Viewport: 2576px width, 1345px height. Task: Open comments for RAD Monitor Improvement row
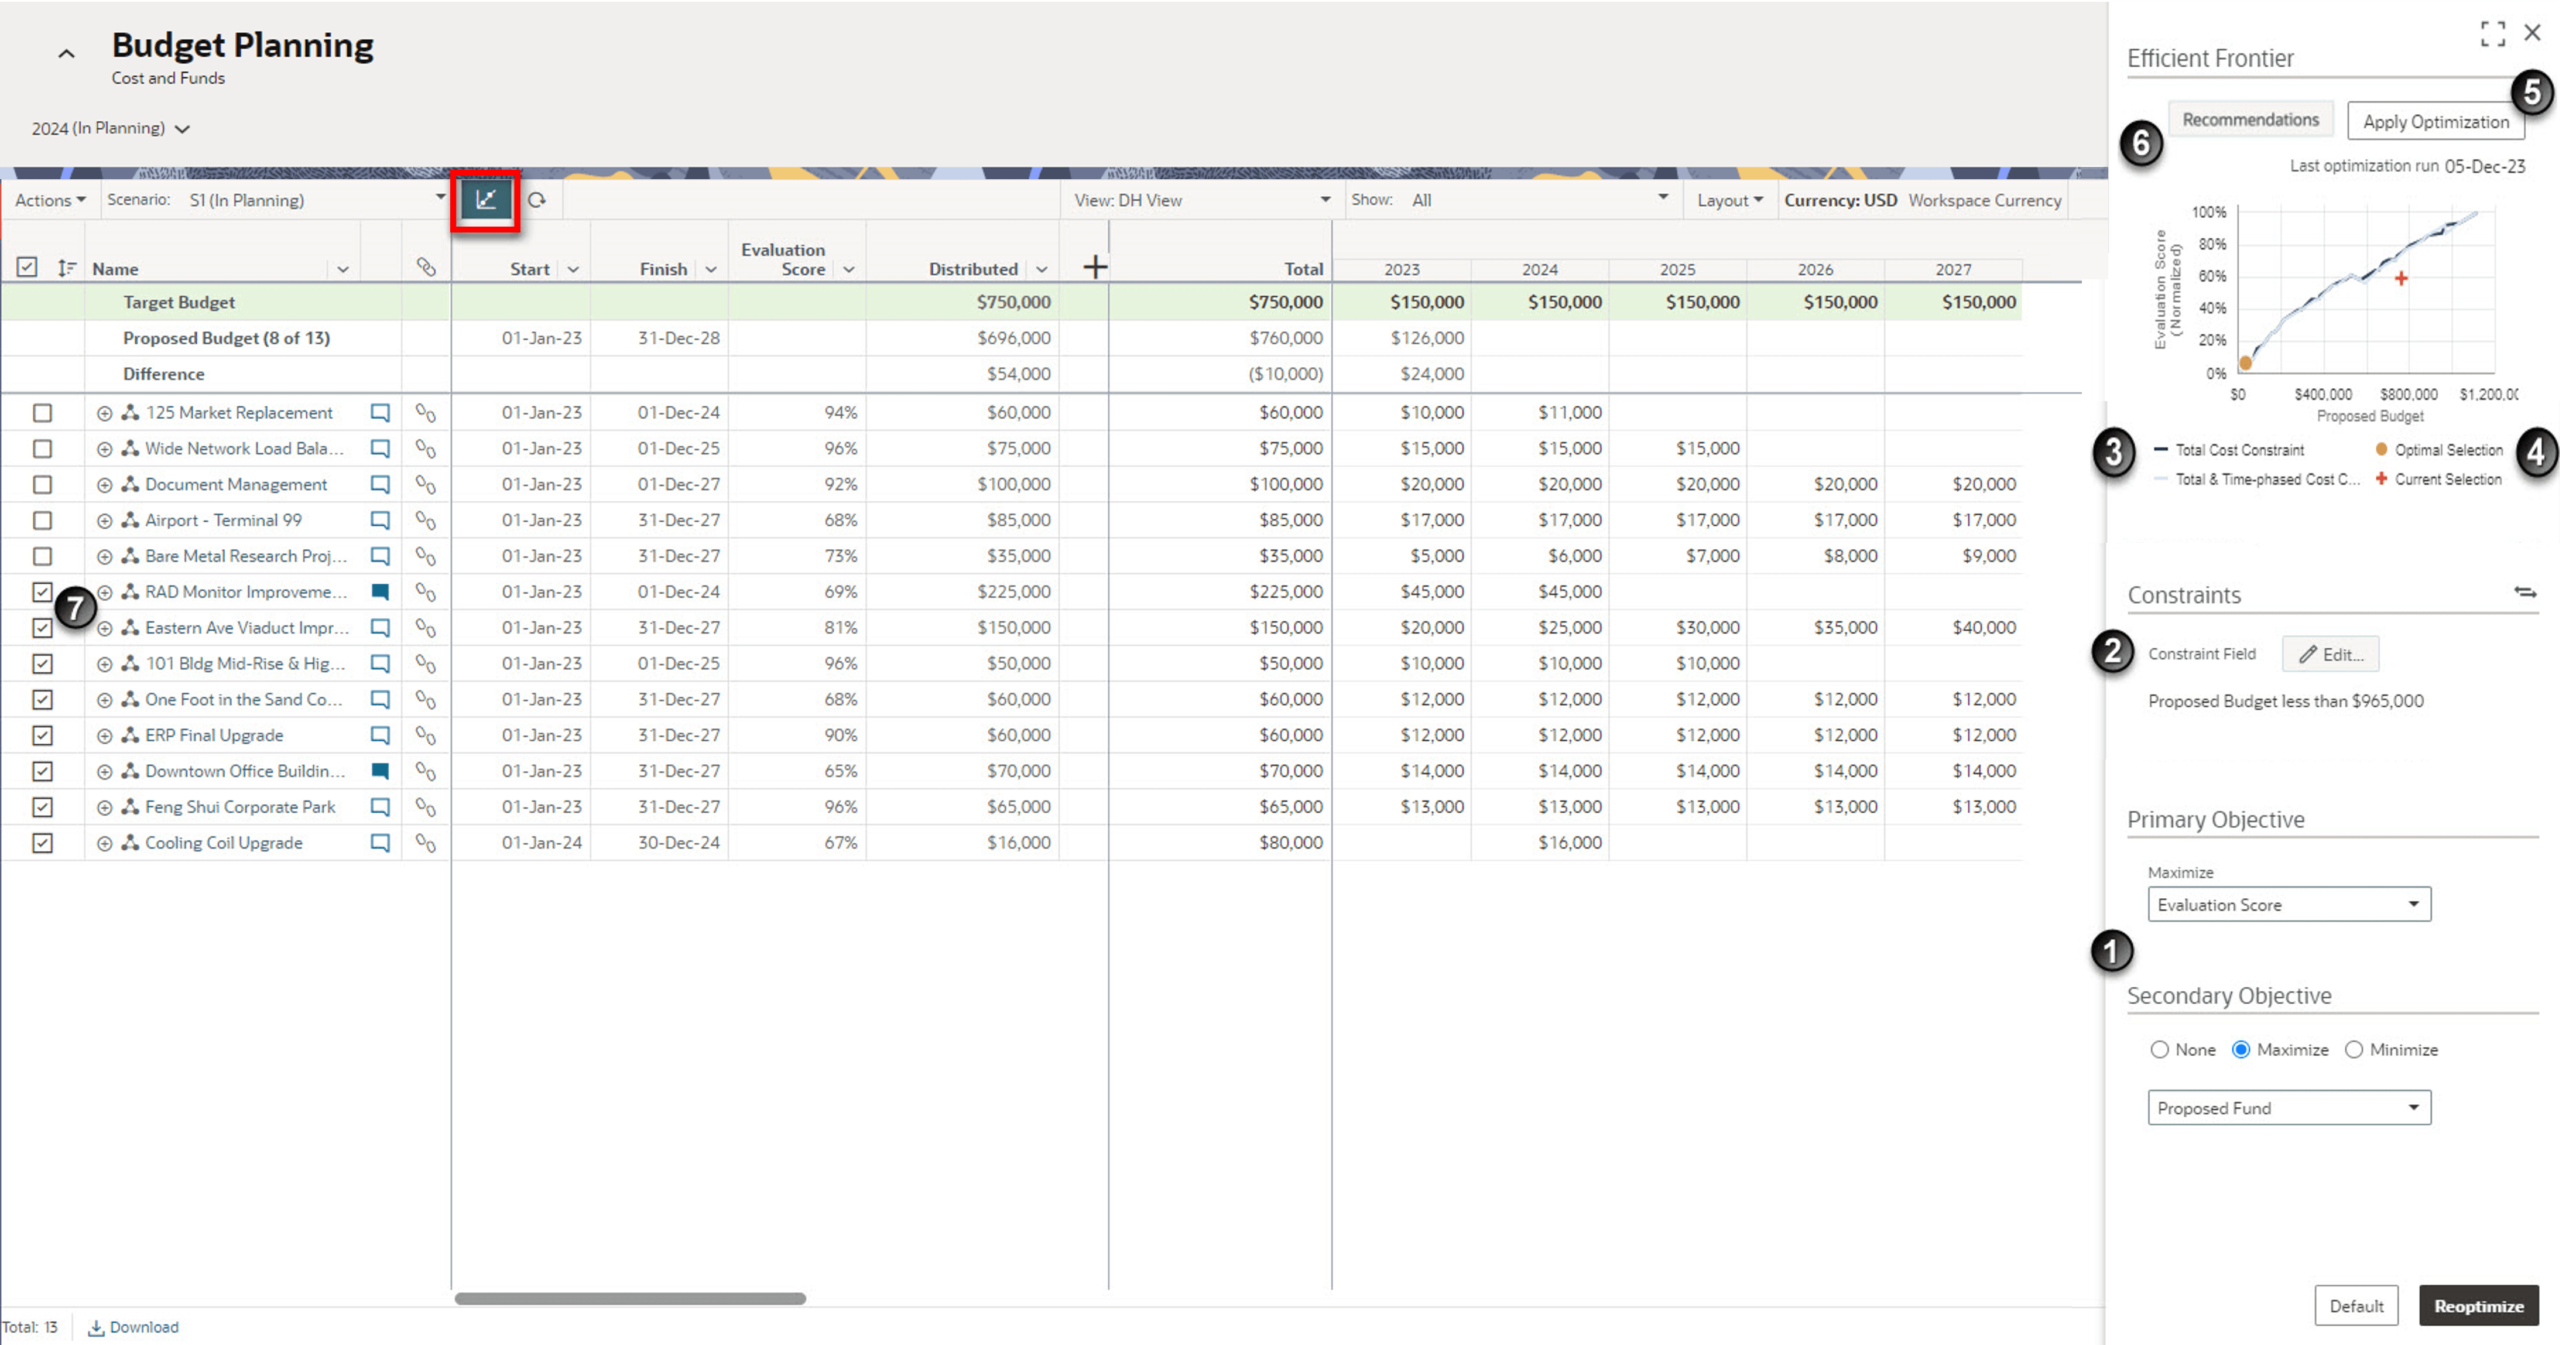[x=380, y=592]
